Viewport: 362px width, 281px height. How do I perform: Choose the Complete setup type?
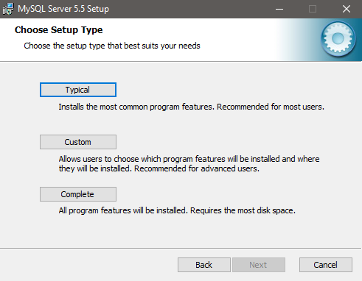point(78,194)
